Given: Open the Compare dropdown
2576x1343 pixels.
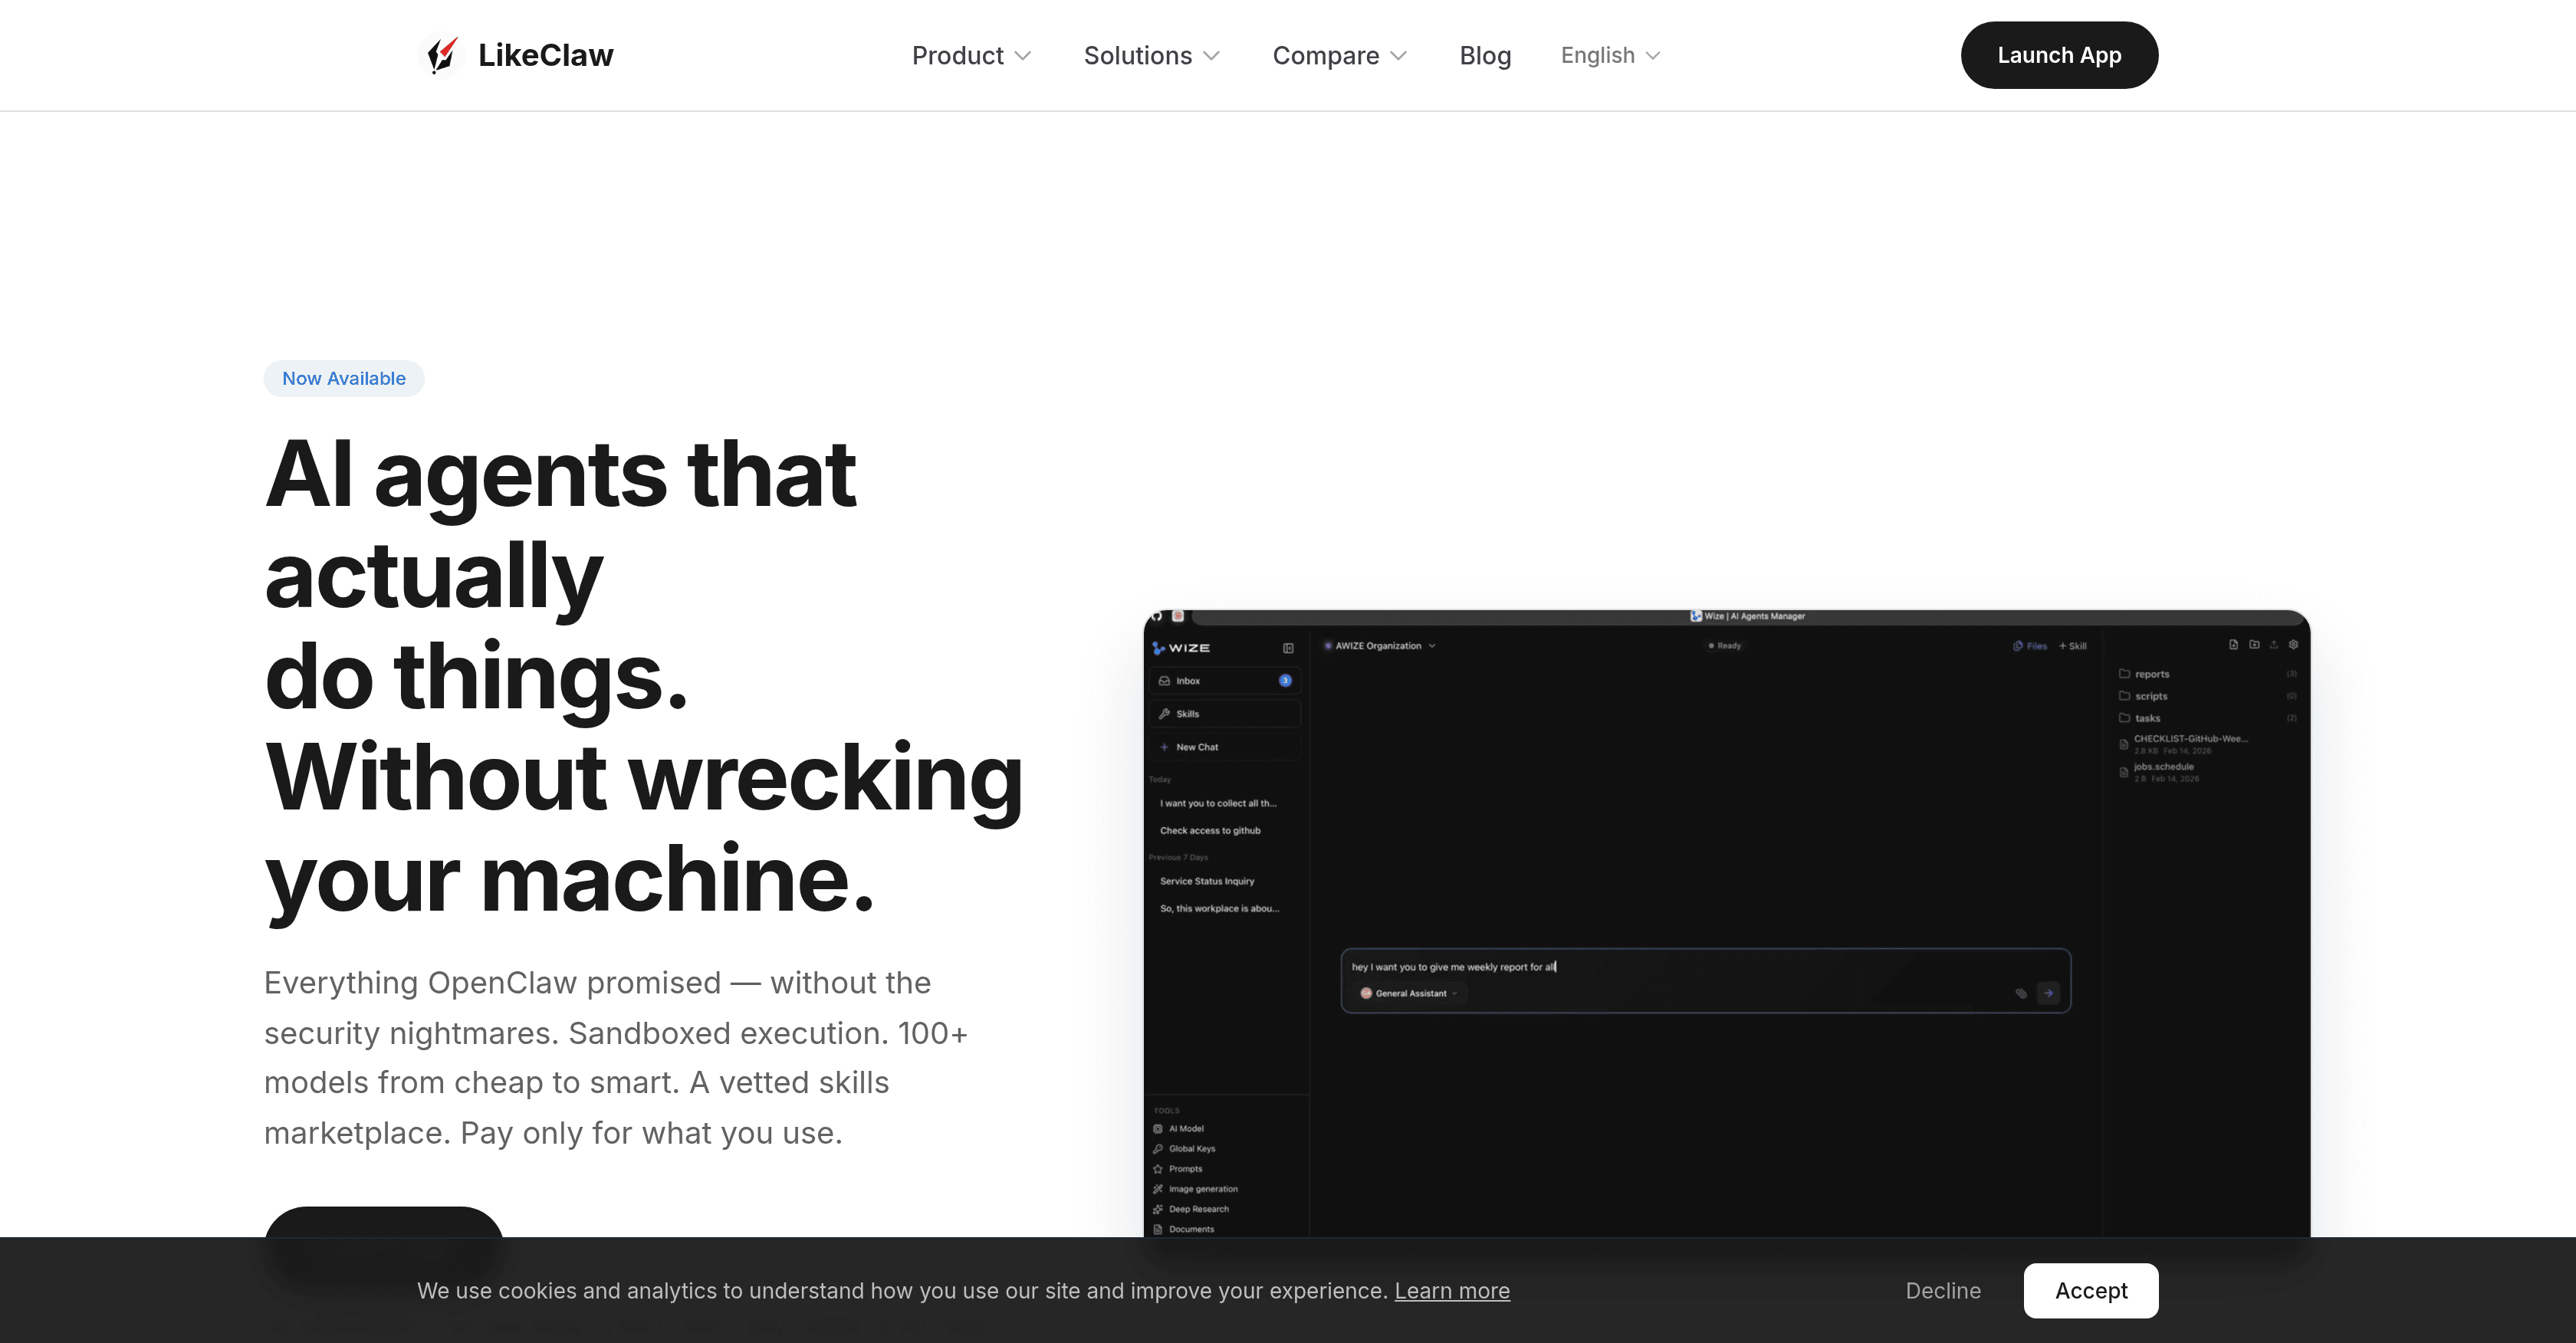Looking at the screenshot, I should point(1338,55).
